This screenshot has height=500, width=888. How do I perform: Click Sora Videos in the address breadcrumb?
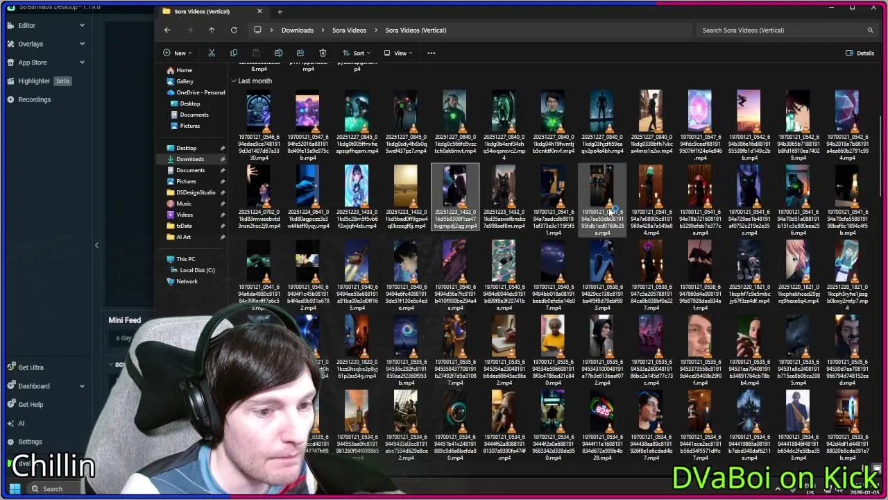(x=349, y=30)
